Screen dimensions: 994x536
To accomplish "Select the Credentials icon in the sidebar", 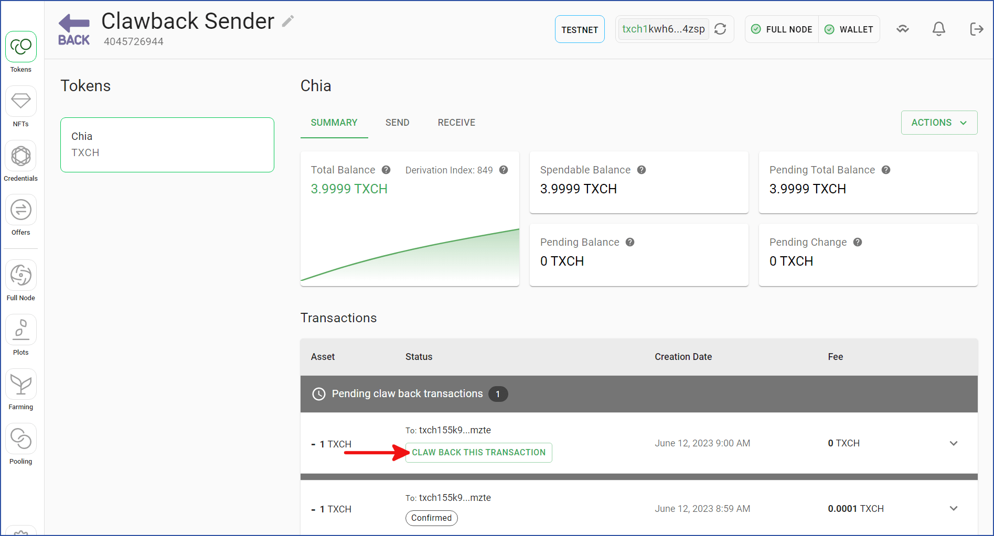I will [x=20, y=156].
